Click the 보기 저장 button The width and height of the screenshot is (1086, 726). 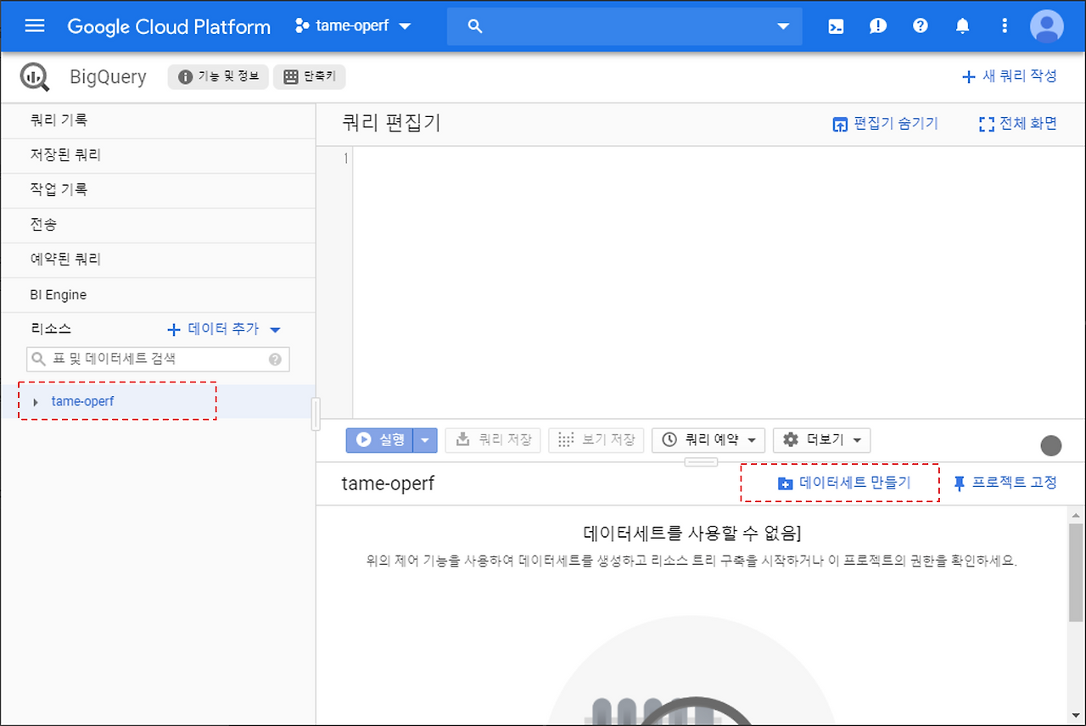click(596, 439)
